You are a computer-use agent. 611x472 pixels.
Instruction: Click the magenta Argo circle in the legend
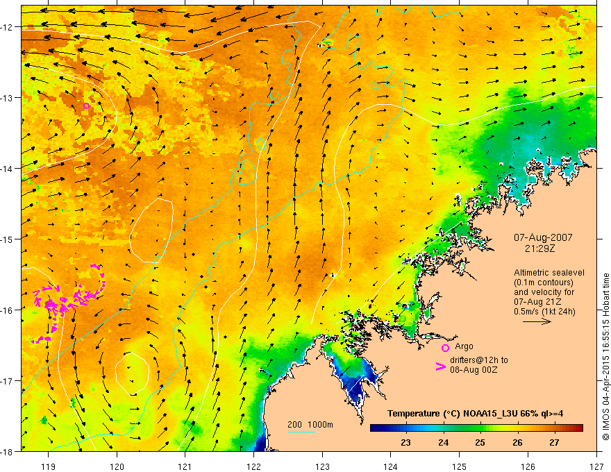pos(445,348)
